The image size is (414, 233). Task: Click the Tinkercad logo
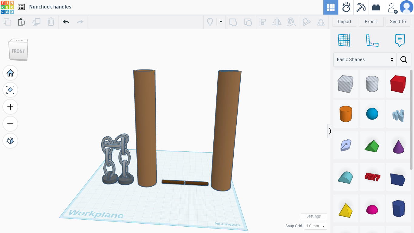coord(7,7)
